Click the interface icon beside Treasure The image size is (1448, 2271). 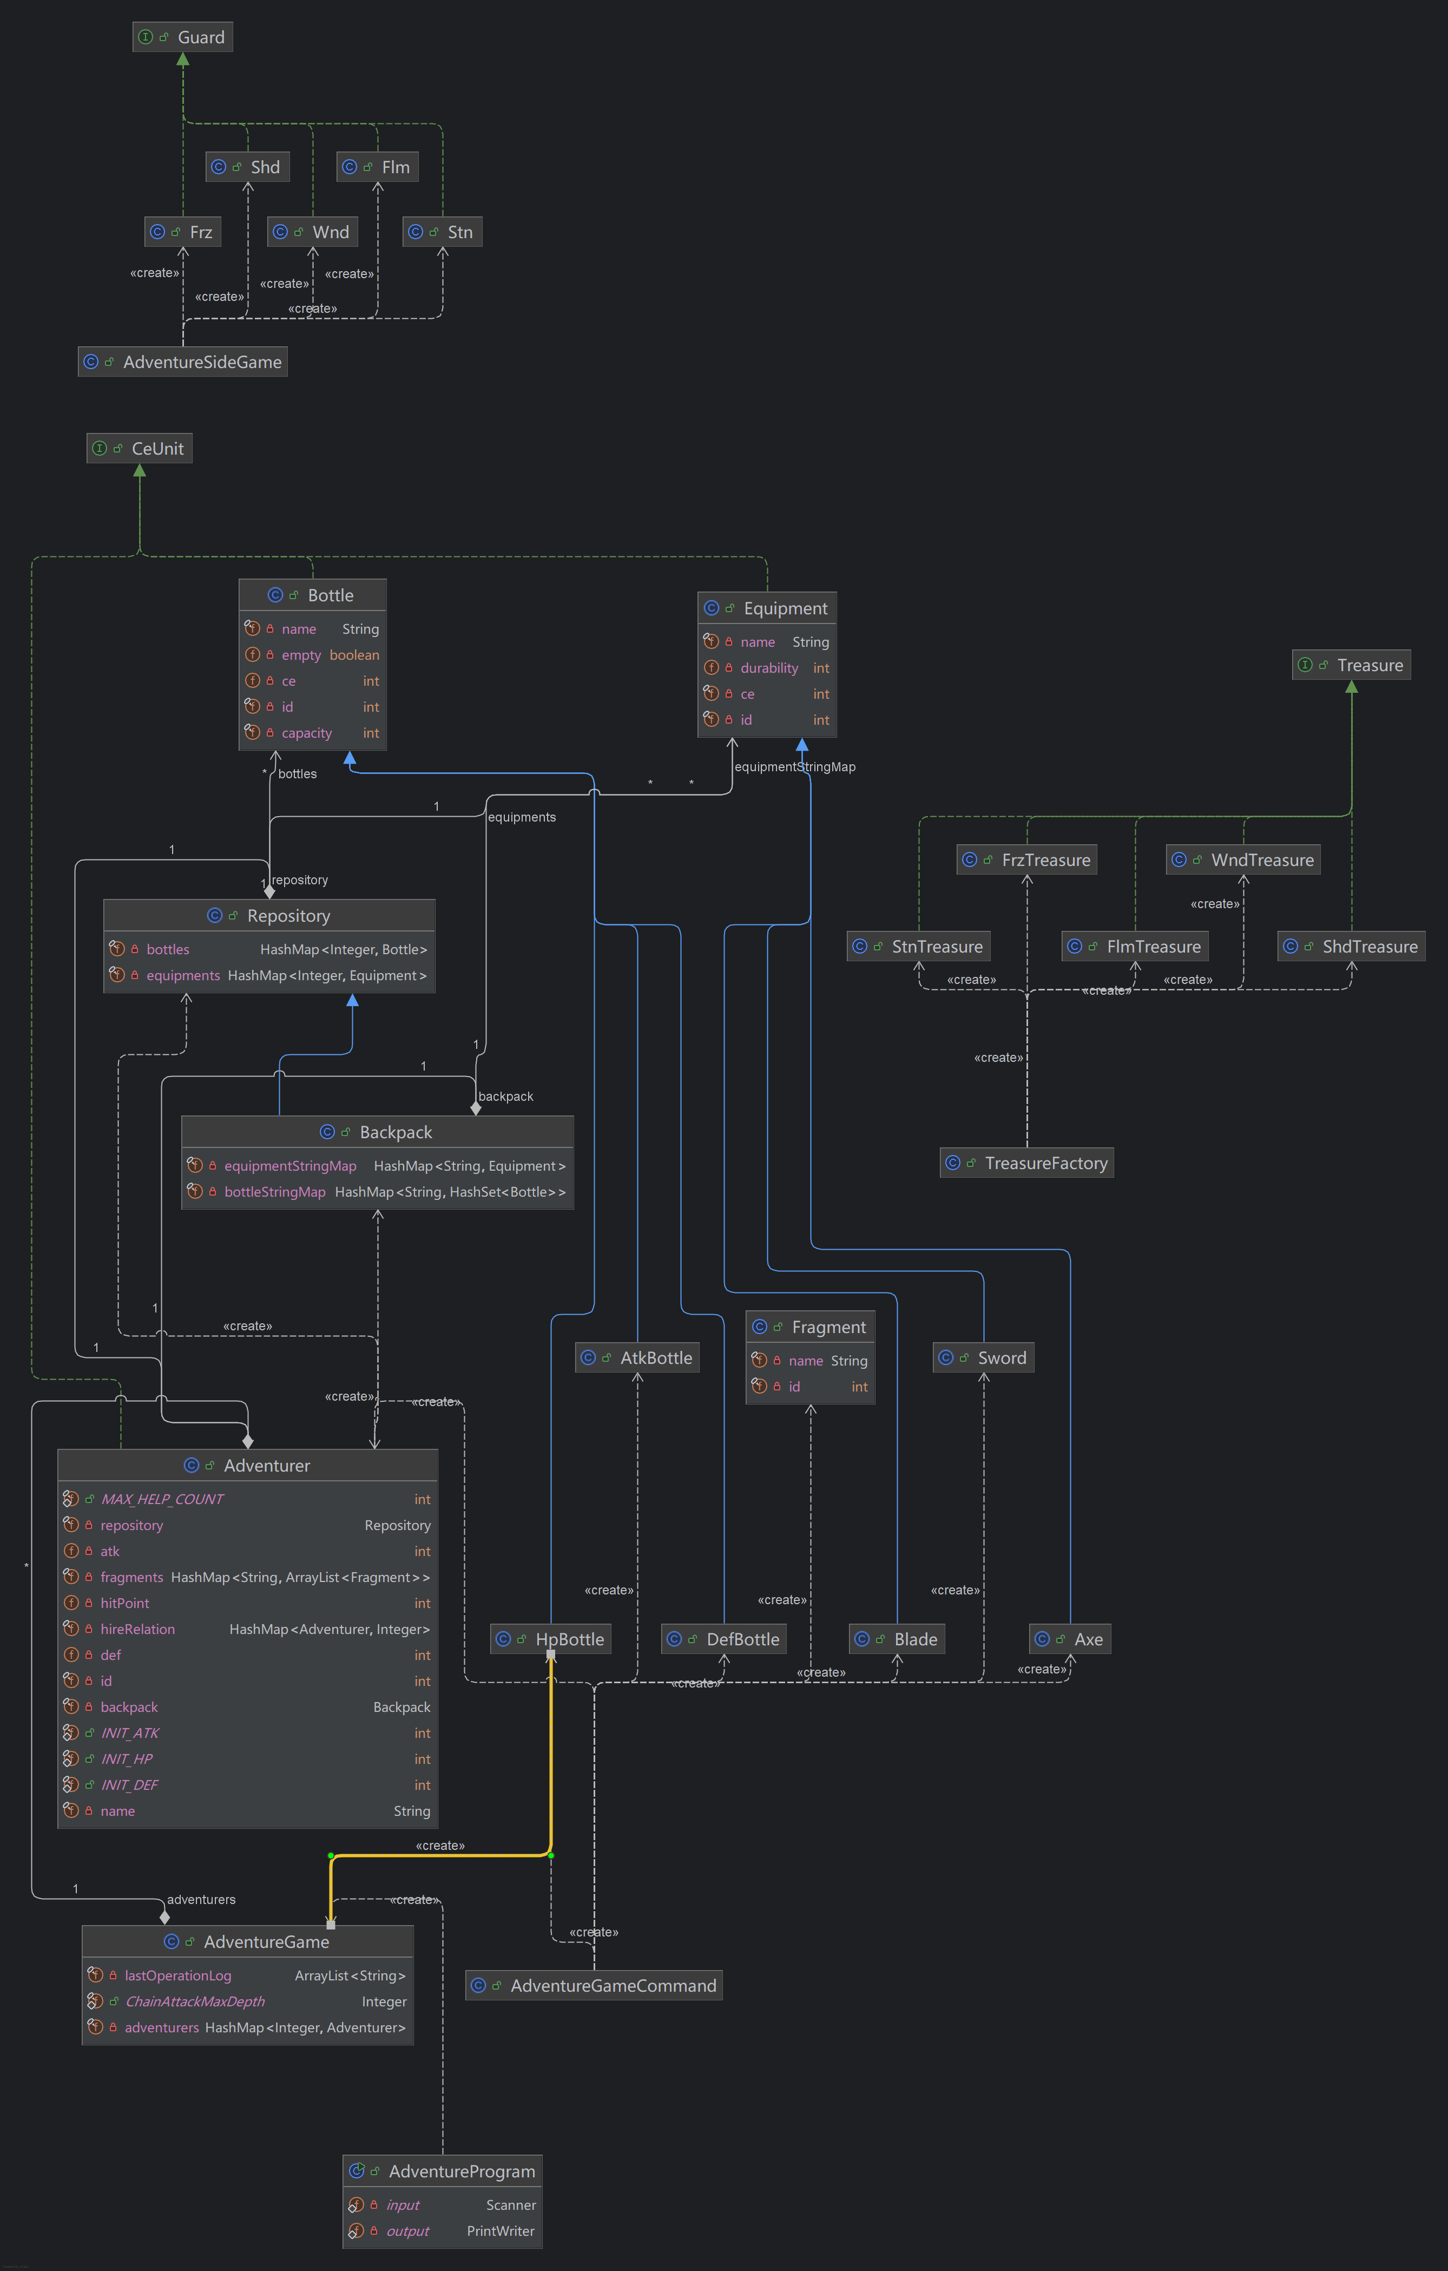coord(1305,665)
